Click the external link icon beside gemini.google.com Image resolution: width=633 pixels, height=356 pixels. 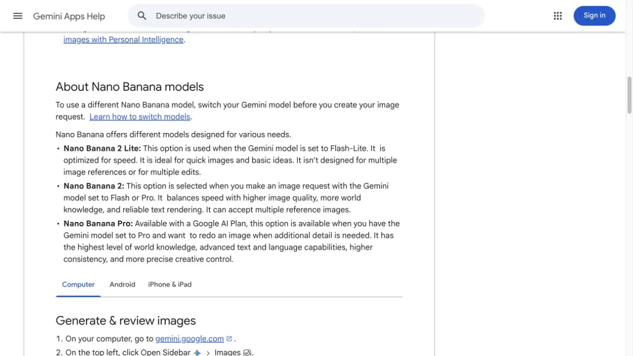tap(229, 339)
